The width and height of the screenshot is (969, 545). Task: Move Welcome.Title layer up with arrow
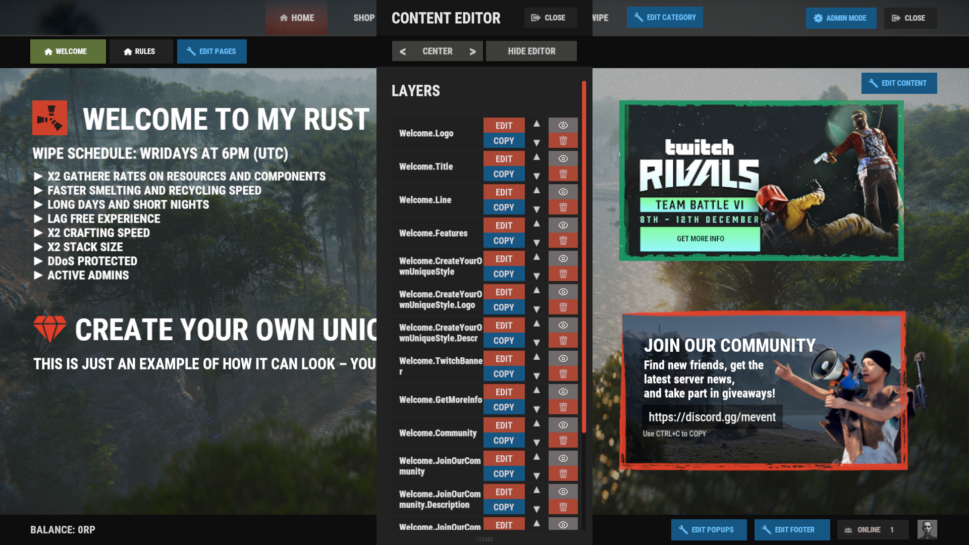click(x=536, y=157)
